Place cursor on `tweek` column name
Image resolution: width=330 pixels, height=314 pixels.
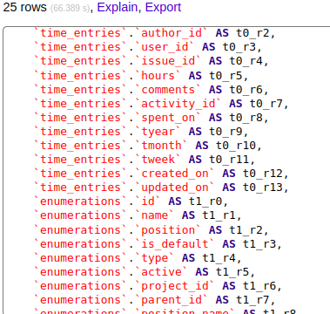(158, 160)
